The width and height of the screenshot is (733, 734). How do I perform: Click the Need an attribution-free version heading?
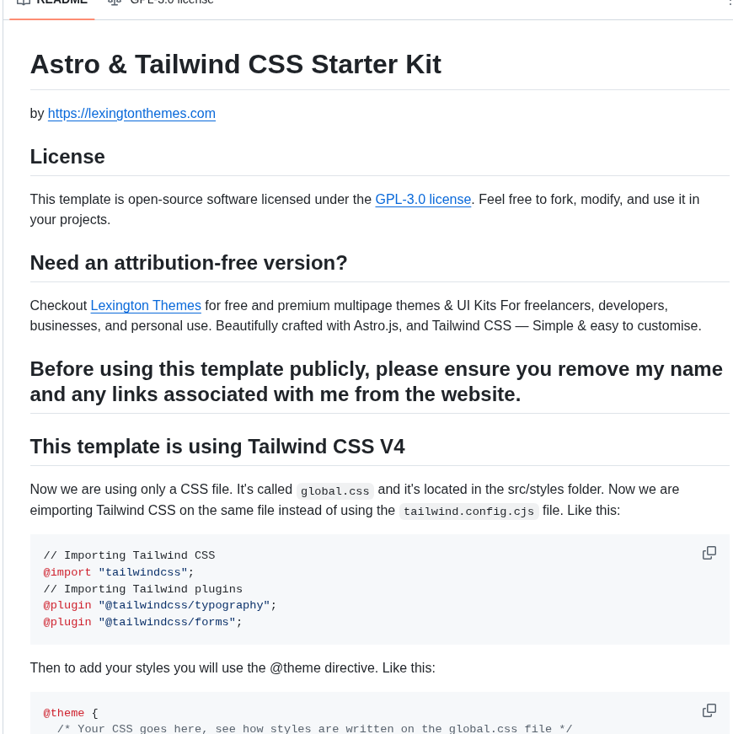point(188,262)
